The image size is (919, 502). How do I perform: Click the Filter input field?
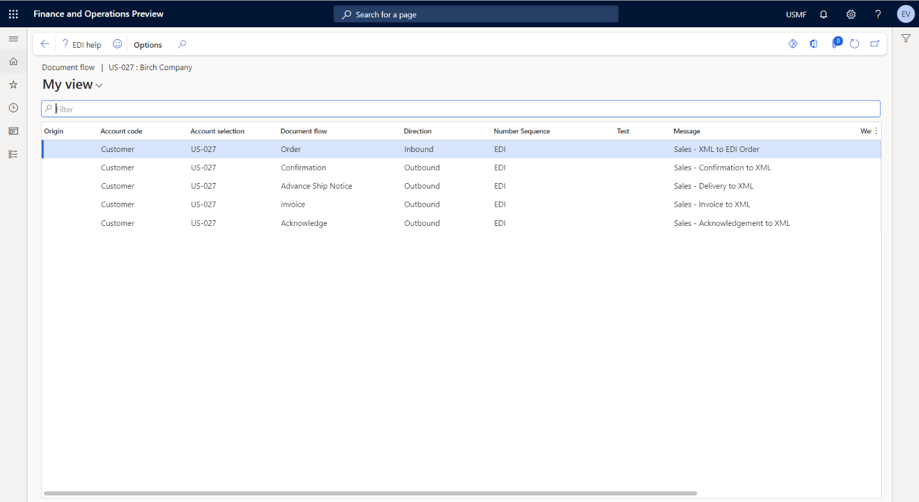460,109
